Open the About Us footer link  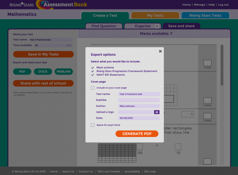click(68, 171)
